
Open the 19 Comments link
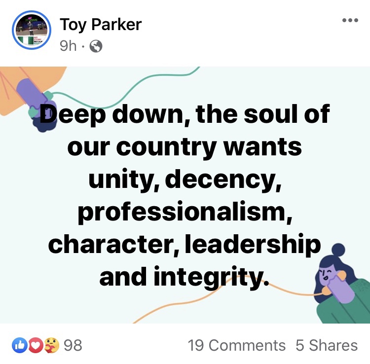coord(236,345)
